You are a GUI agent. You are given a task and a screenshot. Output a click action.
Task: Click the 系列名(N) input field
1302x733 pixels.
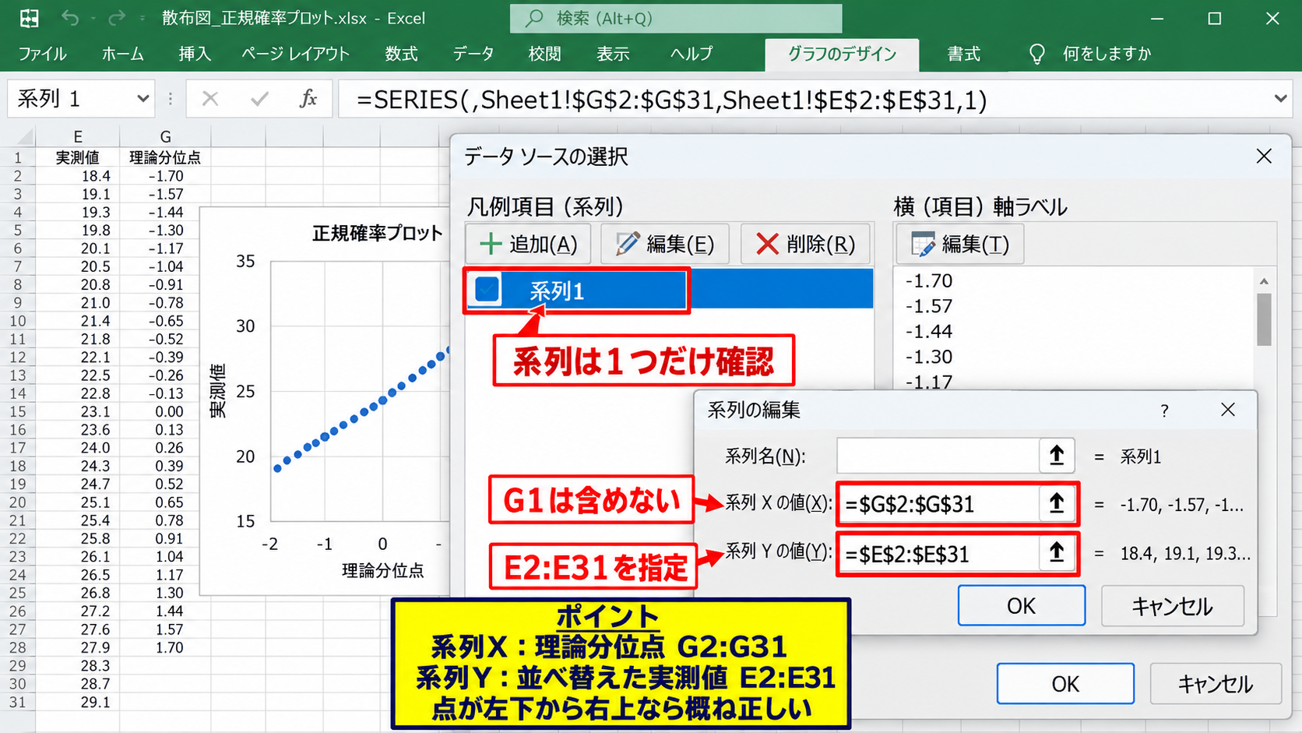click(x=938, y=456)
